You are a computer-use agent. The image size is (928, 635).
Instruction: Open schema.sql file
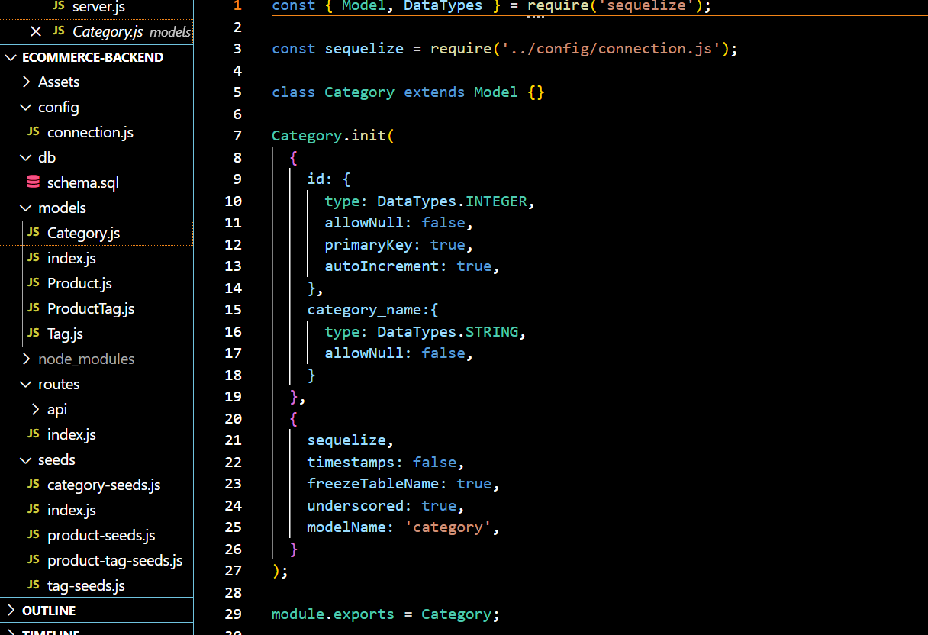[83, 182]
